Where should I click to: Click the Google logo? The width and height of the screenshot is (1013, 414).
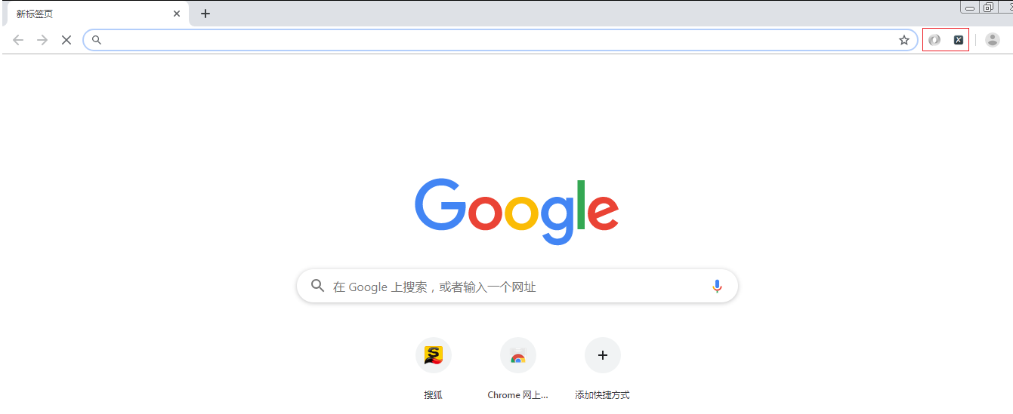click(517, 212)
